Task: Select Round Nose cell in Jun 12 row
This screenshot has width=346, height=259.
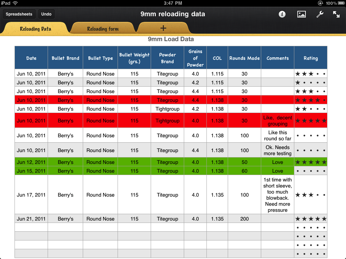Action: coord(100,162)
